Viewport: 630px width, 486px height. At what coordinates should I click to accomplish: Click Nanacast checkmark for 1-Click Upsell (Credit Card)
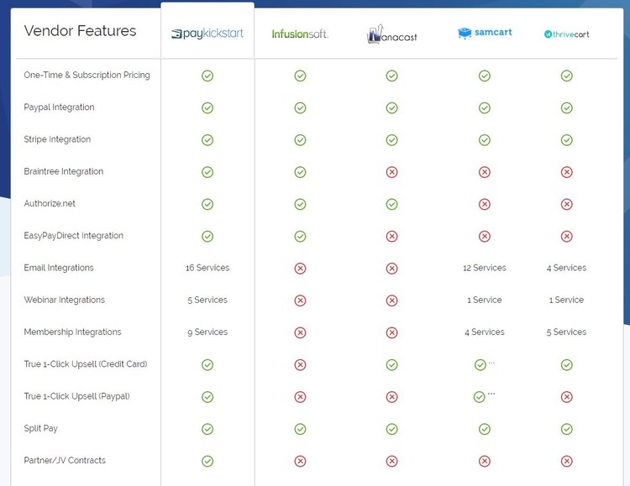391,364
